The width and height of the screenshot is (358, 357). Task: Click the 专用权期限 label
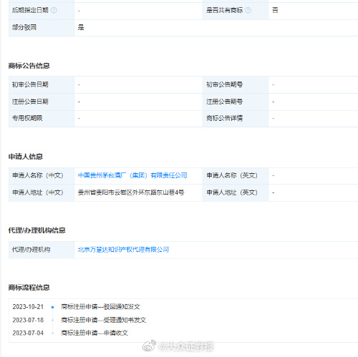pyautogui.click(x=27, y=118)
